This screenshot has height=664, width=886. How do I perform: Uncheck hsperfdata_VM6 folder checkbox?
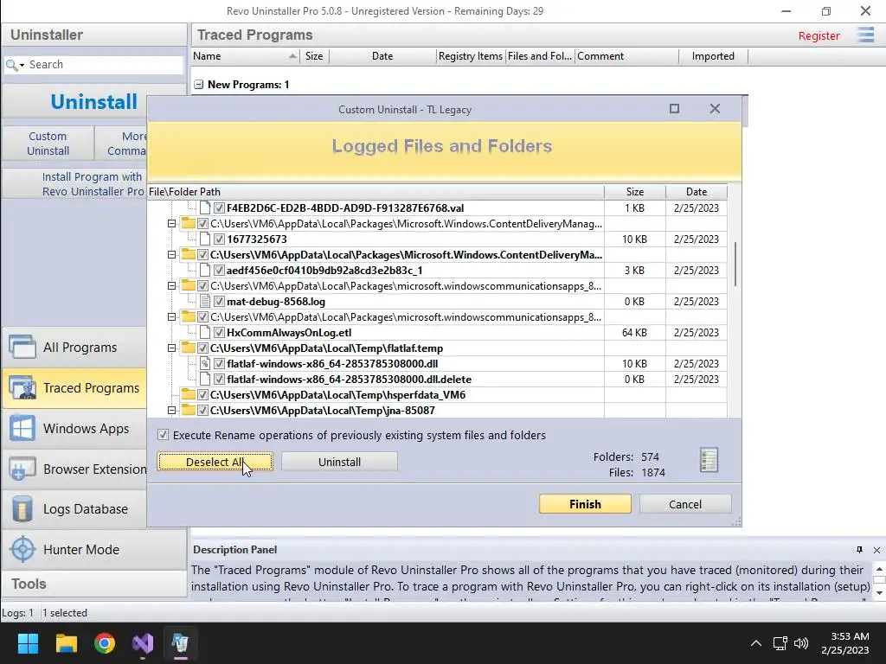click(202, 394)
